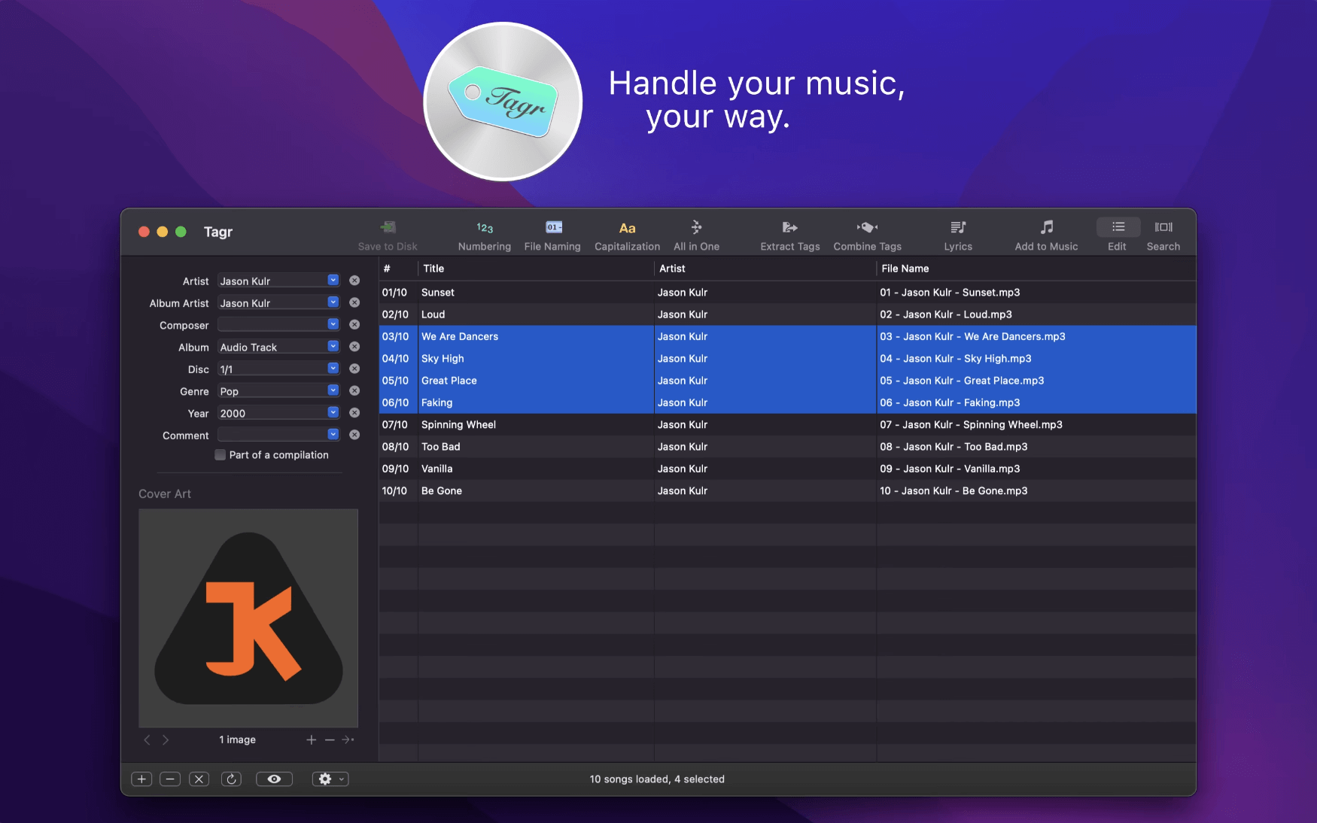Open the Year field dropdown
1317x823 pixels.
coord(332,412)
